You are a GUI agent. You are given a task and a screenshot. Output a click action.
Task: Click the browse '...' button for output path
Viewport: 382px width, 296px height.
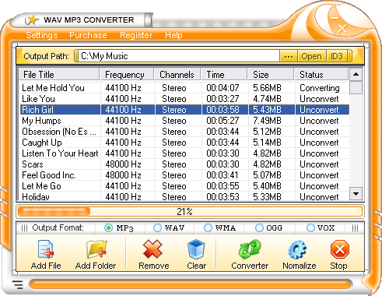tap(289, 56)
